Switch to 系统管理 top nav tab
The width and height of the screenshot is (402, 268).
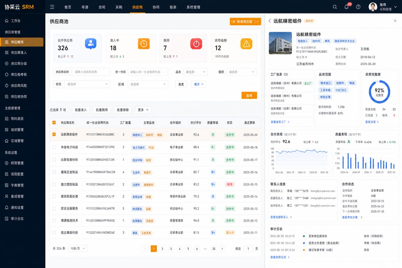[193, 7]
